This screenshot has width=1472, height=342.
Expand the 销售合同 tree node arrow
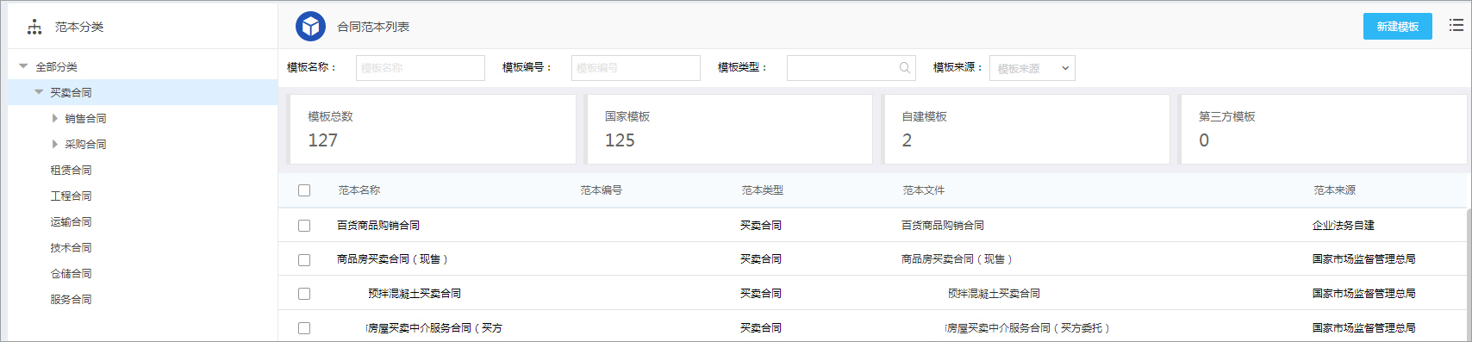[55, 118]
